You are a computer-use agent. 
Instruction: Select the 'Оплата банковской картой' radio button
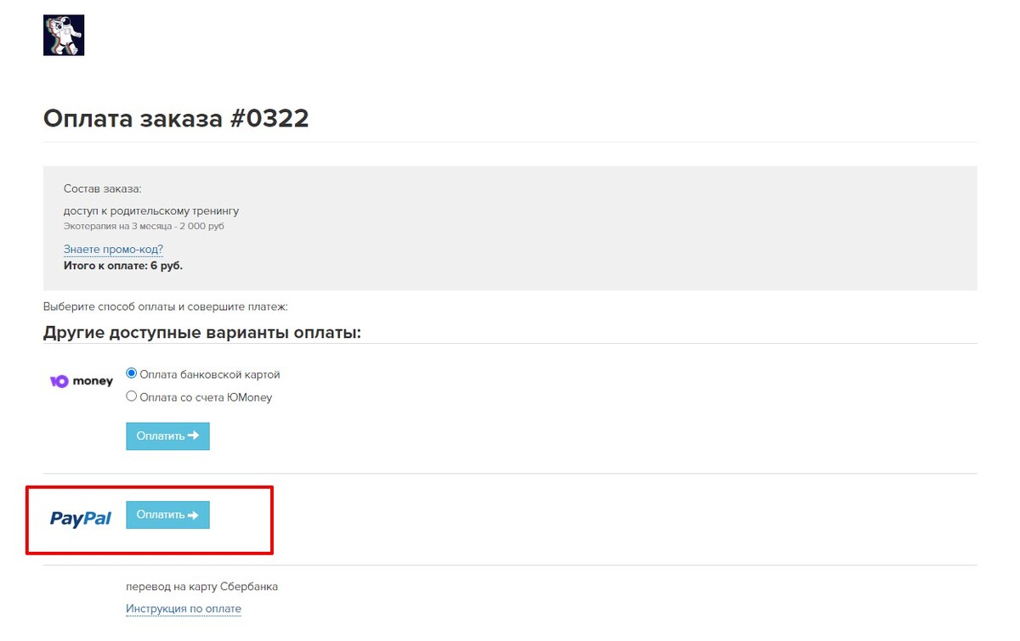click(x=132, y=374)
